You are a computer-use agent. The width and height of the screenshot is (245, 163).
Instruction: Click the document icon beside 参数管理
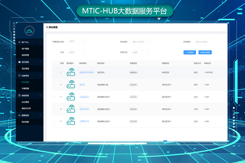pyautogui.click(x=19, y=96)
